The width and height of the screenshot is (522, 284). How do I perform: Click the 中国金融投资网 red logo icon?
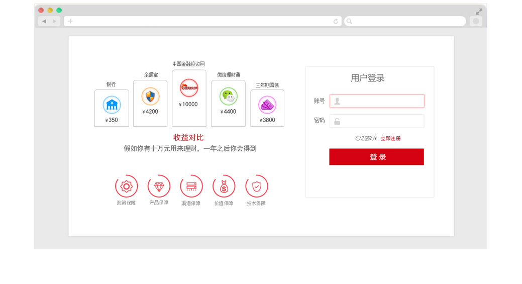click(x=189, y=88)
